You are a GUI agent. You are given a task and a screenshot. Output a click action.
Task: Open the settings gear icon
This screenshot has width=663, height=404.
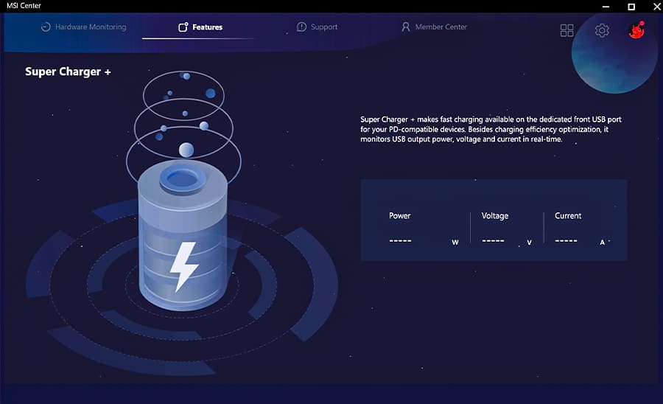[602, 30]
